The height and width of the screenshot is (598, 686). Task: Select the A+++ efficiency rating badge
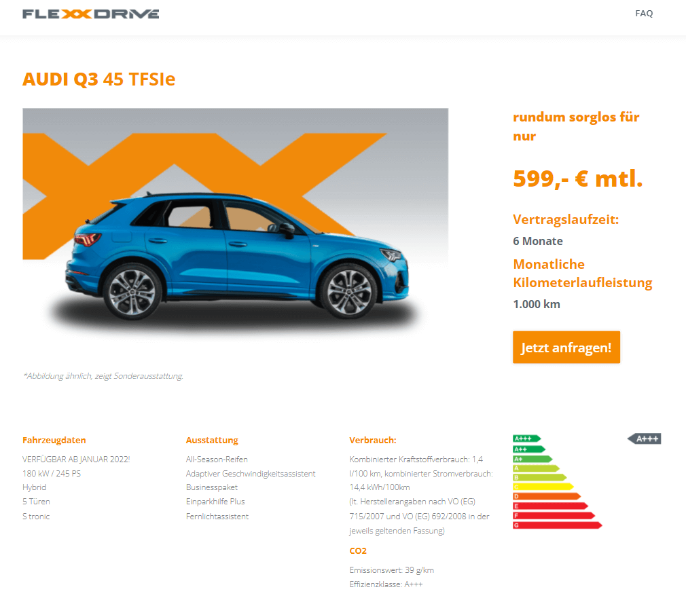(x=645, y=439)
